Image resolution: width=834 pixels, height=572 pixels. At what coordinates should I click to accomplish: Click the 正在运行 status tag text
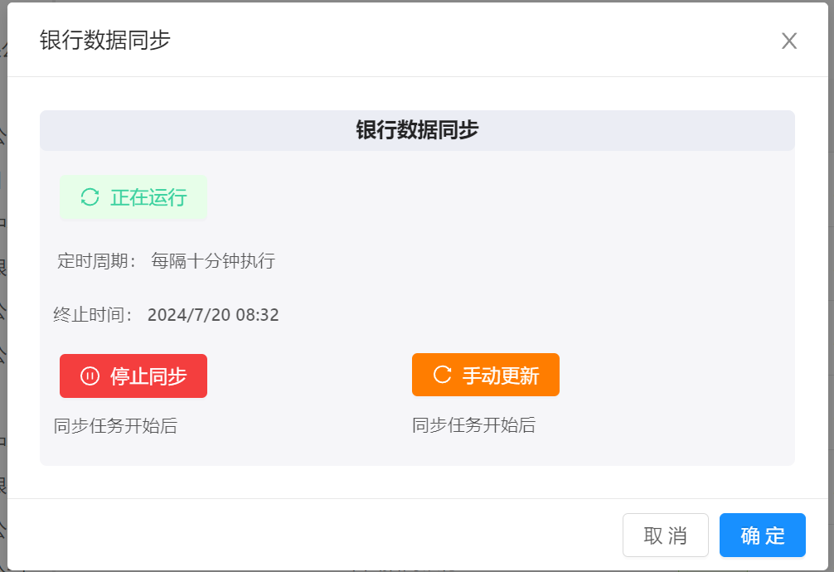(148, 197)
